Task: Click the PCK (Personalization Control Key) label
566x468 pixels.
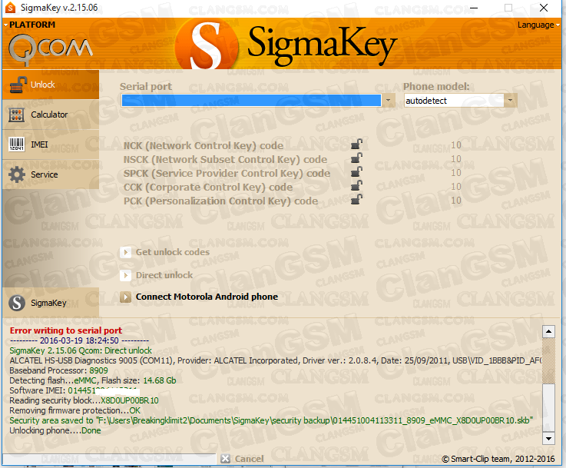Action: click(220, 201)
